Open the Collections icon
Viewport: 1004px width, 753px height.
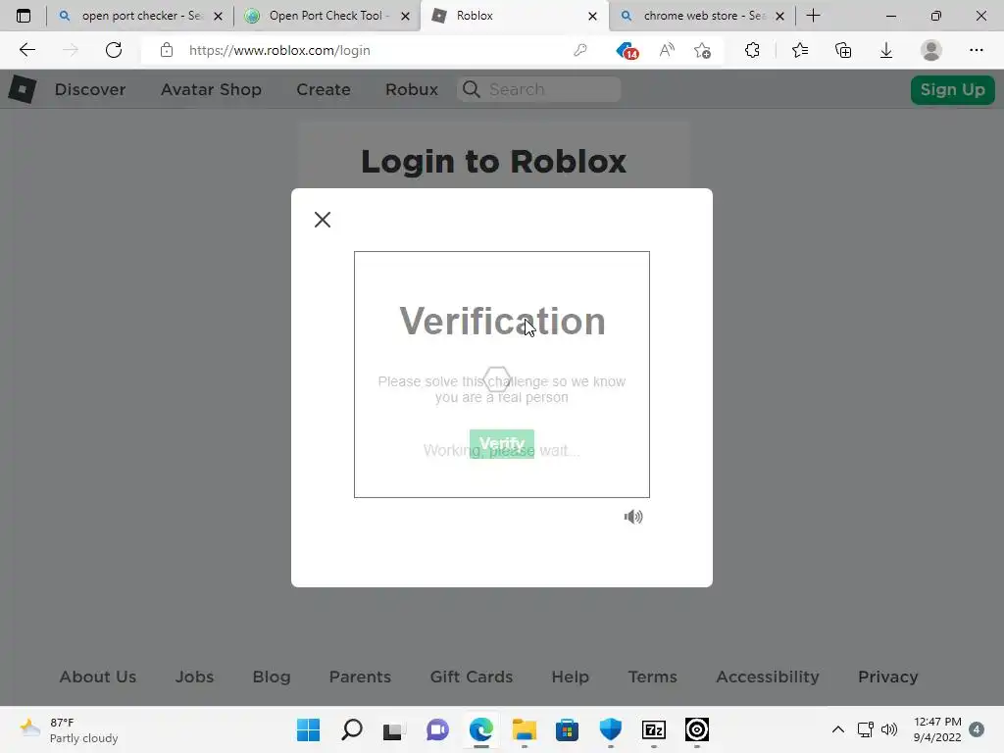(x=843, y=50)
